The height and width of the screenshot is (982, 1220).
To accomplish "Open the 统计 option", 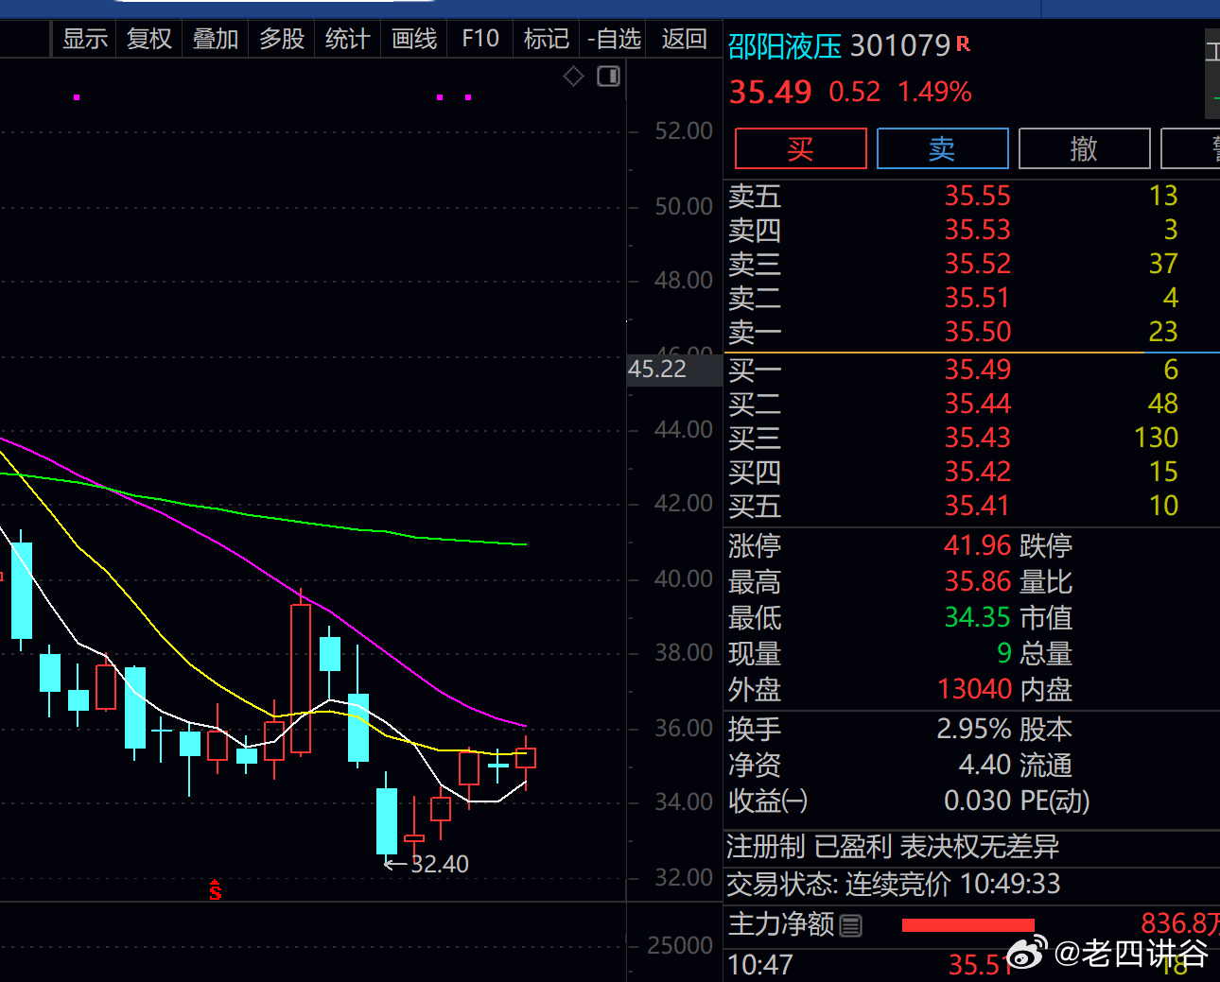I will (347, 39).
